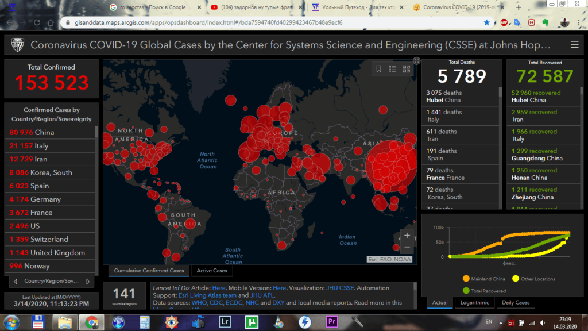The image size is (588, 331).
Task: Click the browser home button
Action: tap(51, 22)
